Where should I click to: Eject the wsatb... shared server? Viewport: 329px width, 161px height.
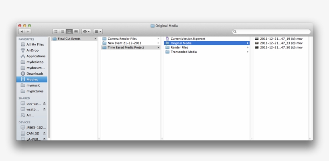pyautogui.click(x=44, y=109)
